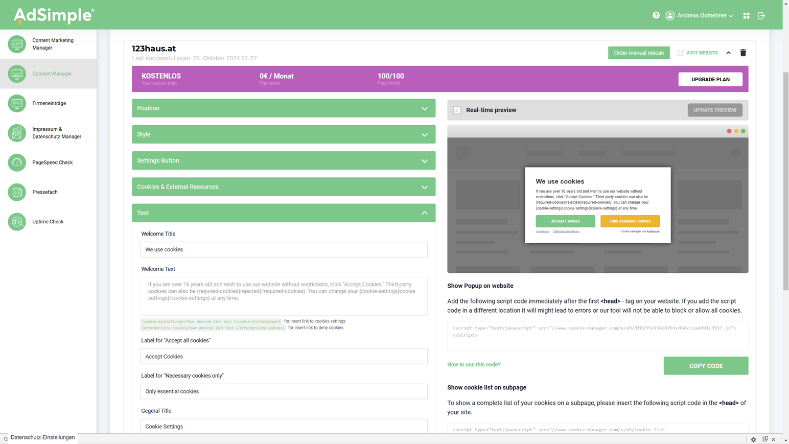Open Uptime Check in sidebar
The height and width of the screenshot is (444, 789).
pyautogui.click(x=48, y=222)
